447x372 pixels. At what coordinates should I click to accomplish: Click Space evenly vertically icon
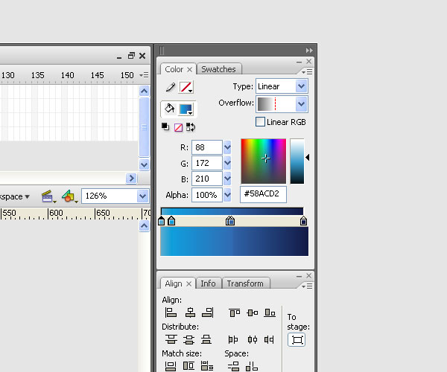234,366
